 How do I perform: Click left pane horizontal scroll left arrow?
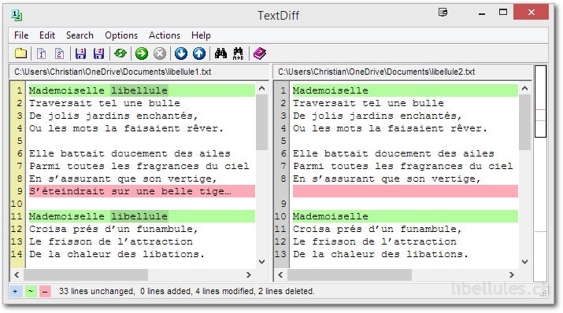[x=17, y=274]
